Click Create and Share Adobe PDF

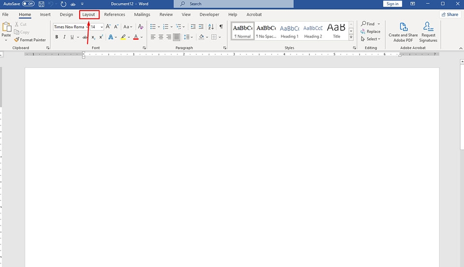(x=403, y=32)
